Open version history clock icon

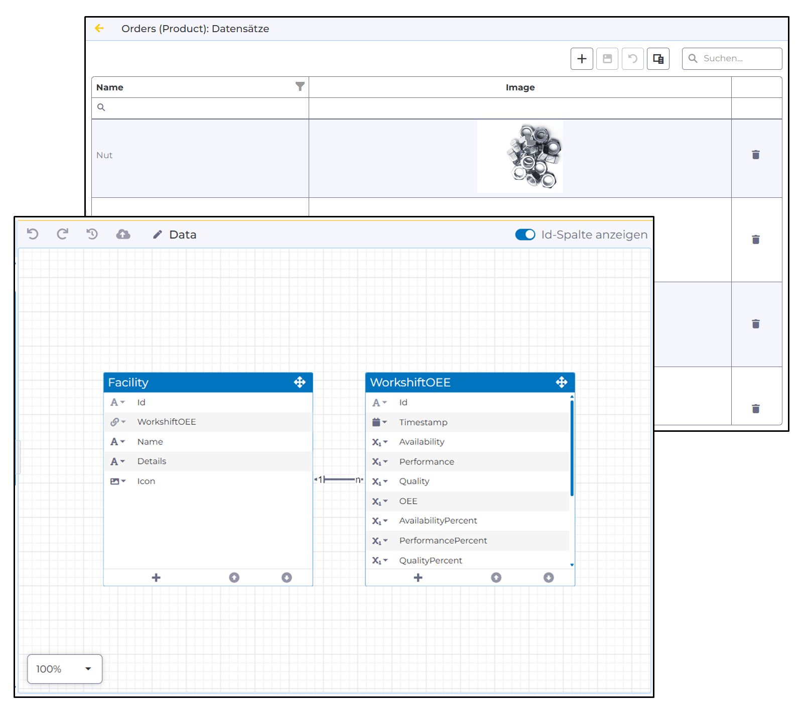(x=92, y=234)
